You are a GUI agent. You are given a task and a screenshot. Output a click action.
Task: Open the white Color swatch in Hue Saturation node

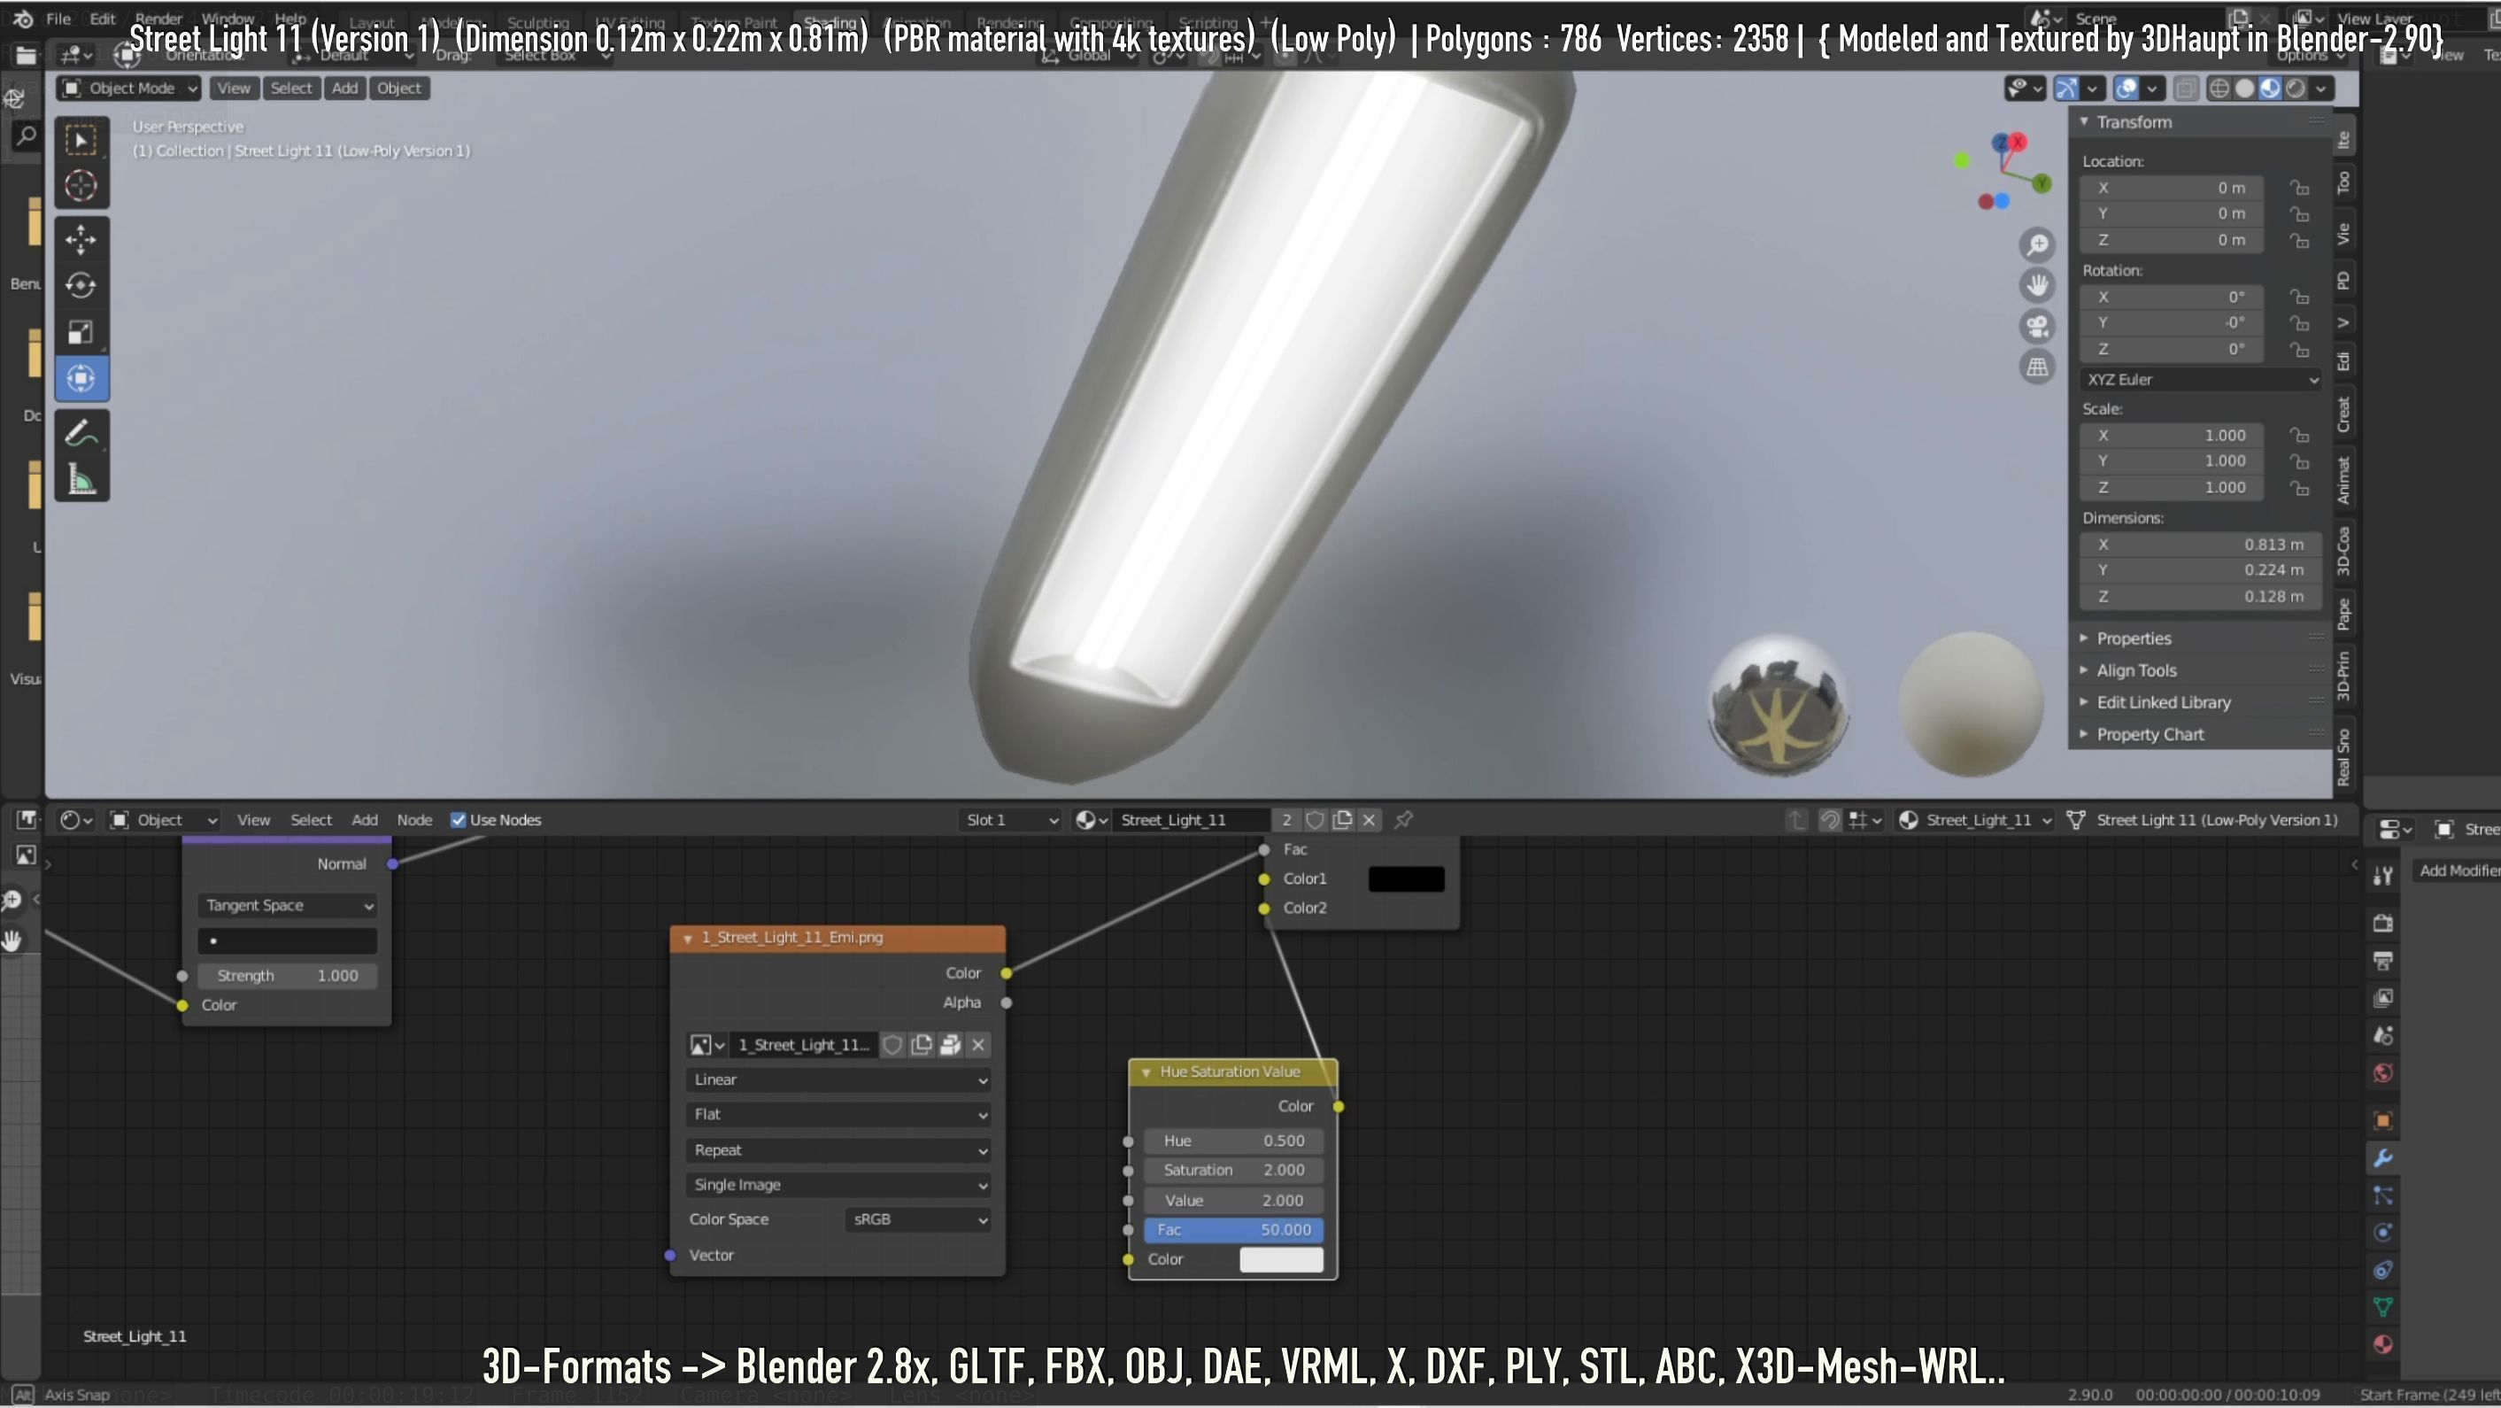1282,1259
